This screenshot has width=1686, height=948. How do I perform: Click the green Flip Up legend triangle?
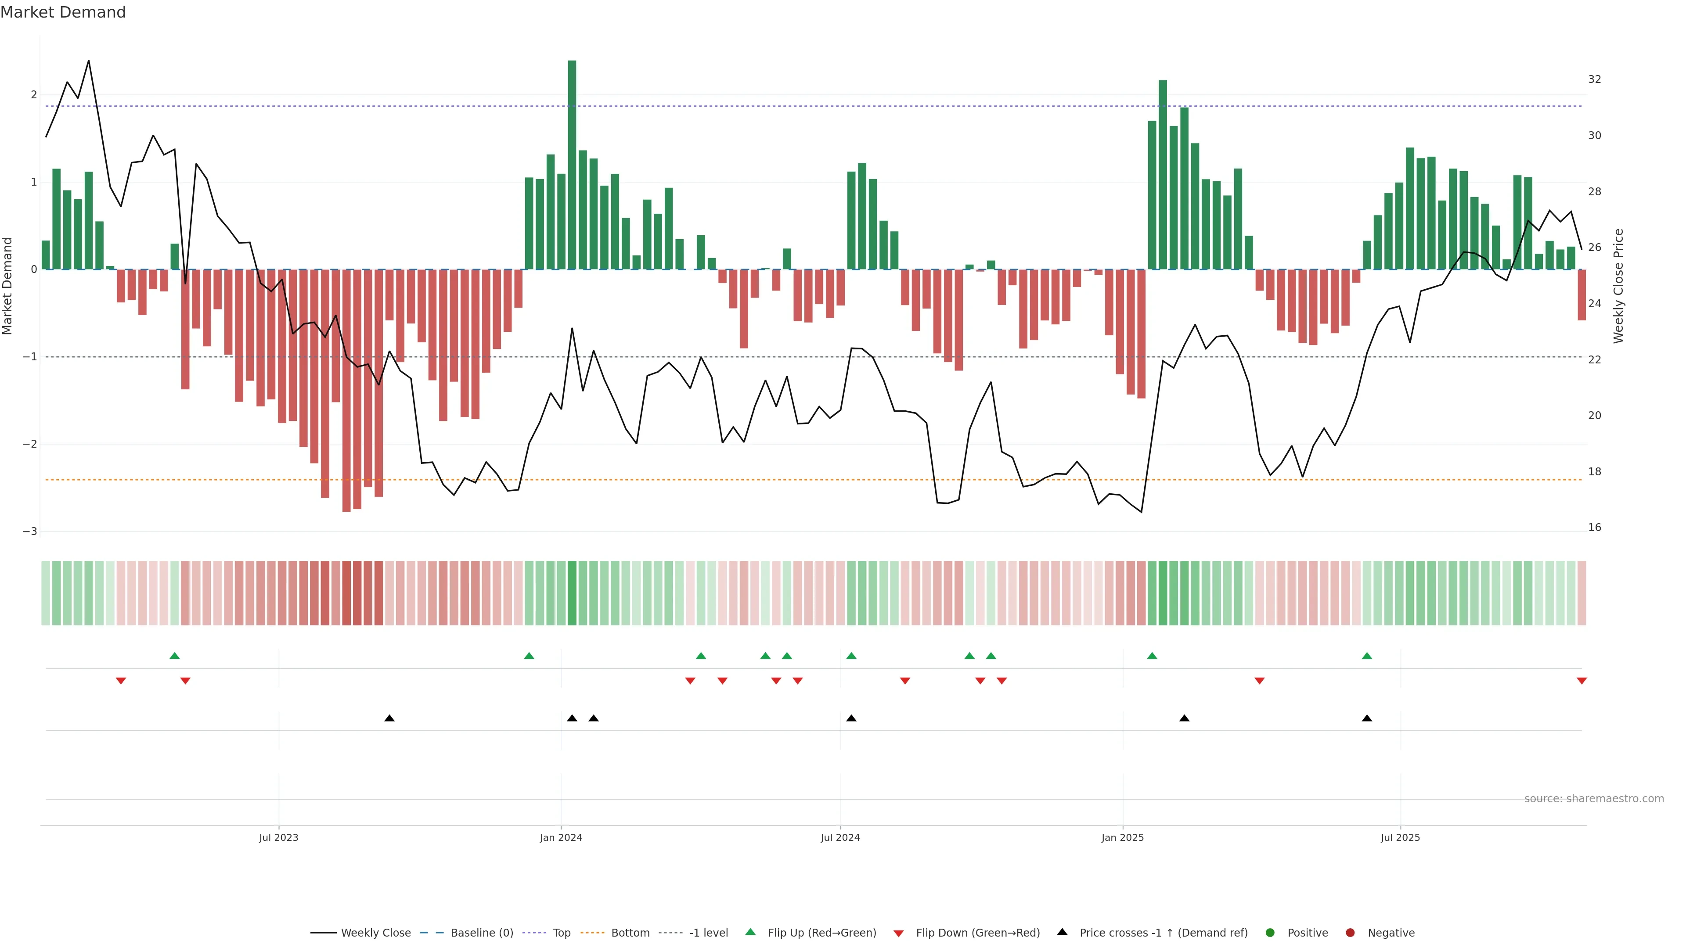point(750,932)
